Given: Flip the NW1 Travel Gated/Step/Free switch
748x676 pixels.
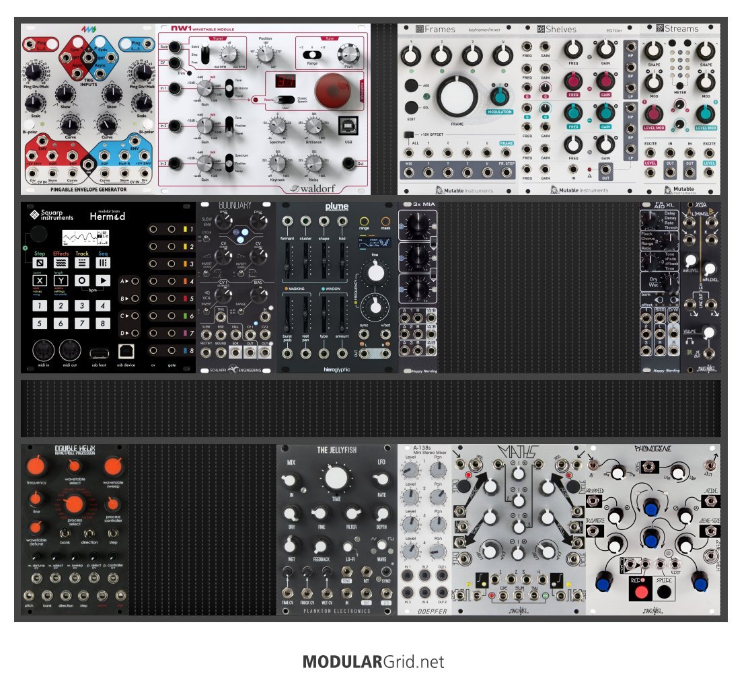Looking at the screenshot, I should click(x=205, y=54).
